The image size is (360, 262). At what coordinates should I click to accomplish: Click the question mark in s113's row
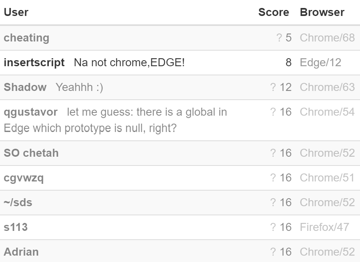point(273,227)
